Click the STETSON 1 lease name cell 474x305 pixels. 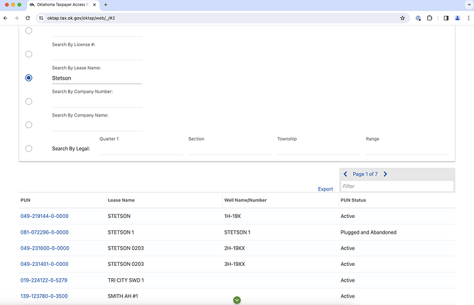pos(121,232)
